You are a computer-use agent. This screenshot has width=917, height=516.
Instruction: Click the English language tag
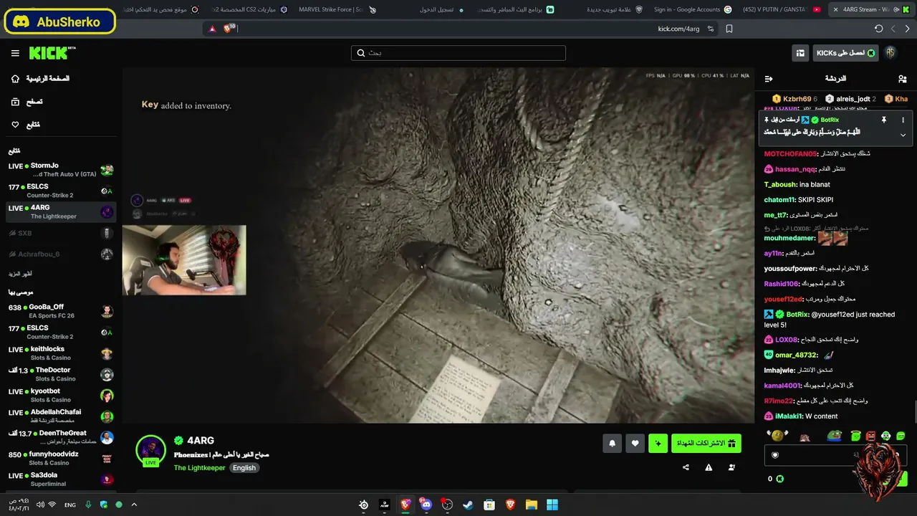(x=244, y=468)
